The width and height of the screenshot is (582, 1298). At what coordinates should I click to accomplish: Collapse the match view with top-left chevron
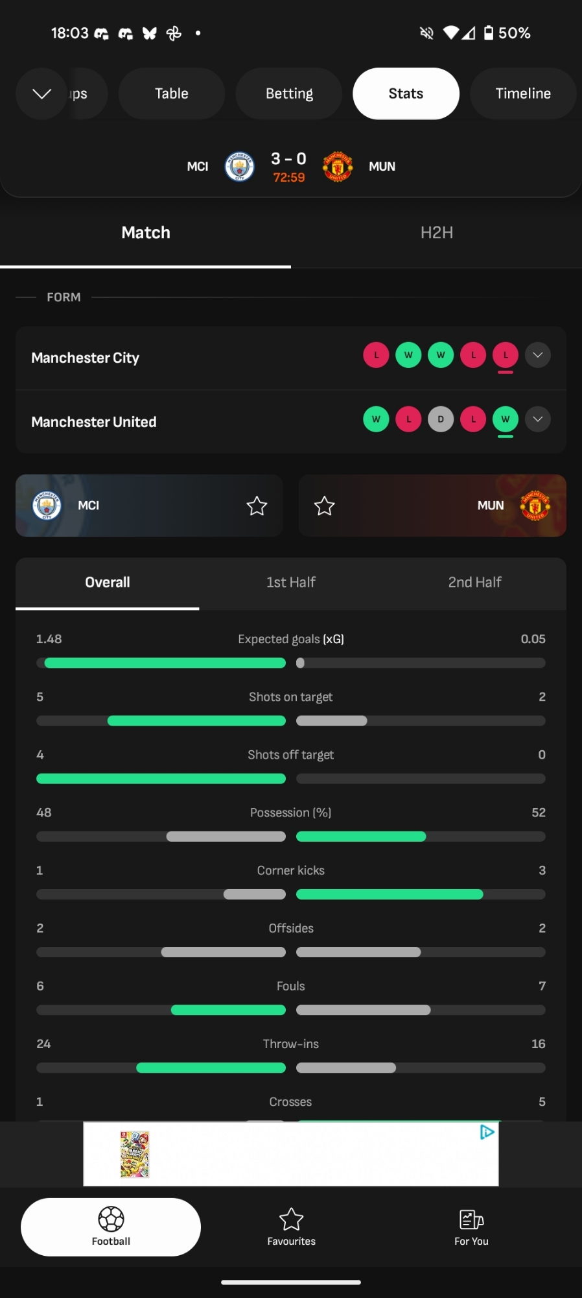tap(42, 94)
